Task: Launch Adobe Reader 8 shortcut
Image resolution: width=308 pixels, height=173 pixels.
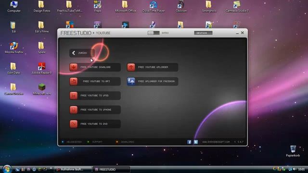Action: (42, 68)
